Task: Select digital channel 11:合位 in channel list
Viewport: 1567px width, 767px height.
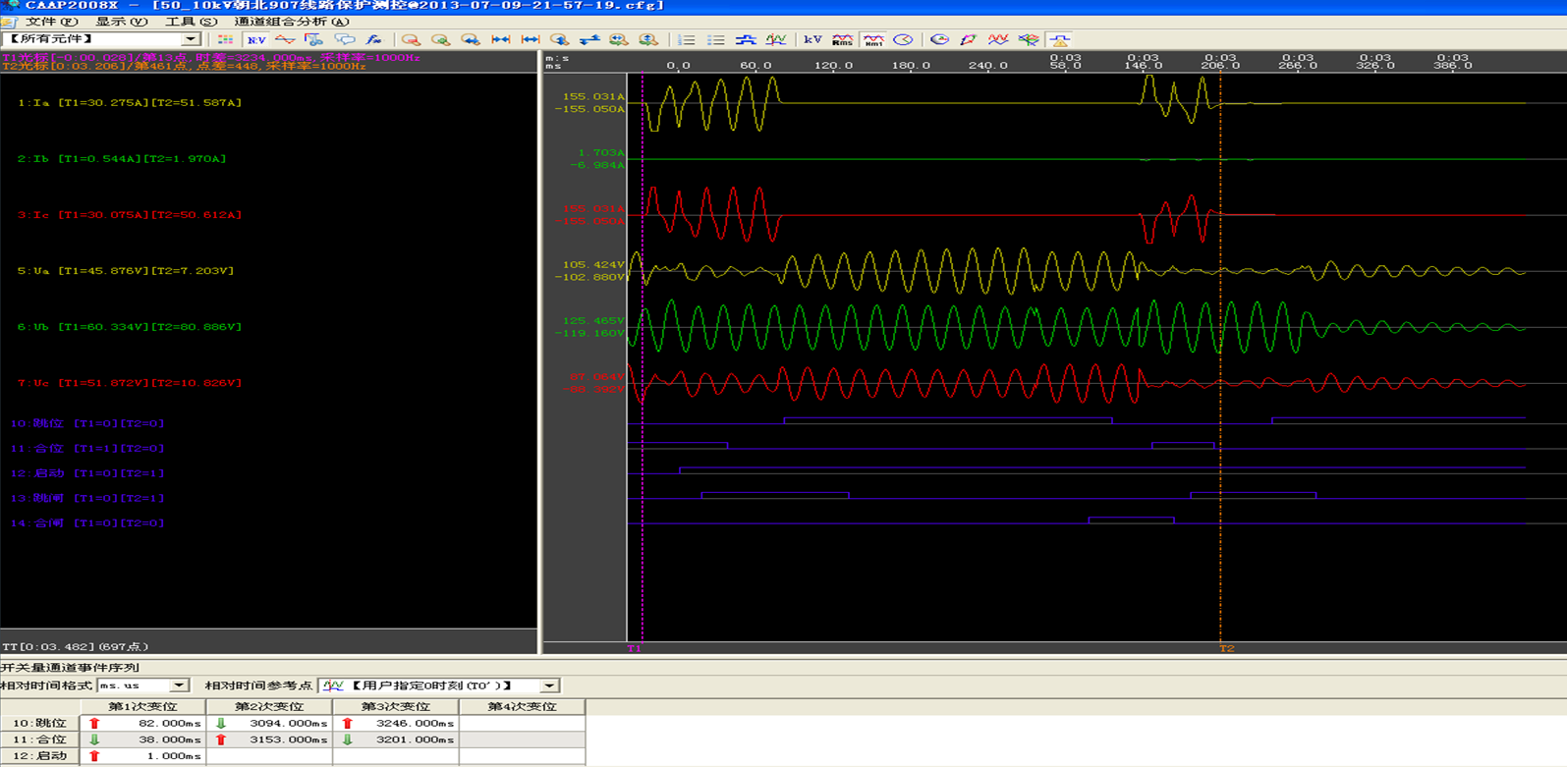Action: [86, 448]
